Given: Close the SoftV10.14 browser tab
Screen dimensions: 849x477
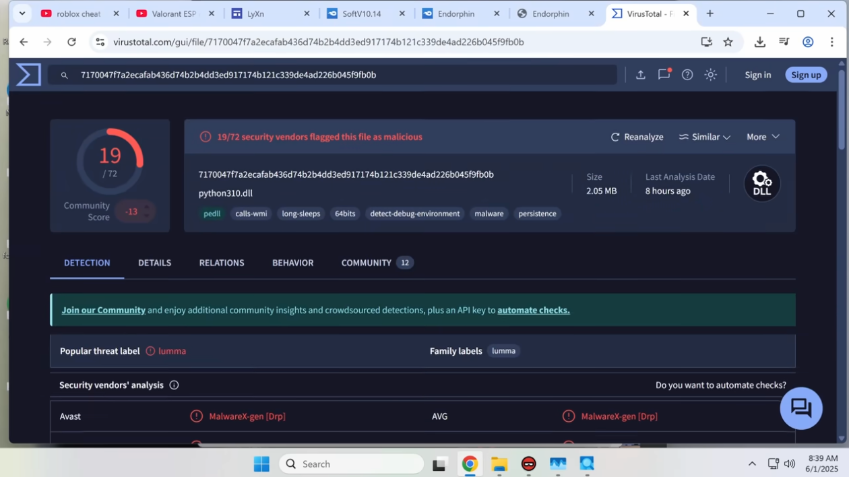Looking at the screenshot, I should pos(402,13).
